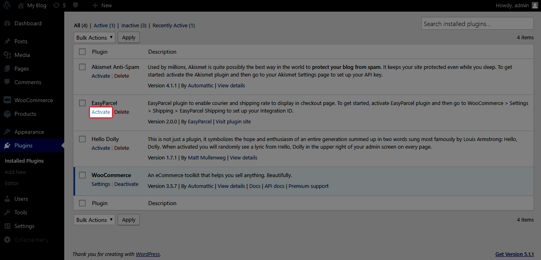This screenshot has width=541, height=260.
Task: Click the Appearance paintbrush icon
Action: tap(7, 132)
